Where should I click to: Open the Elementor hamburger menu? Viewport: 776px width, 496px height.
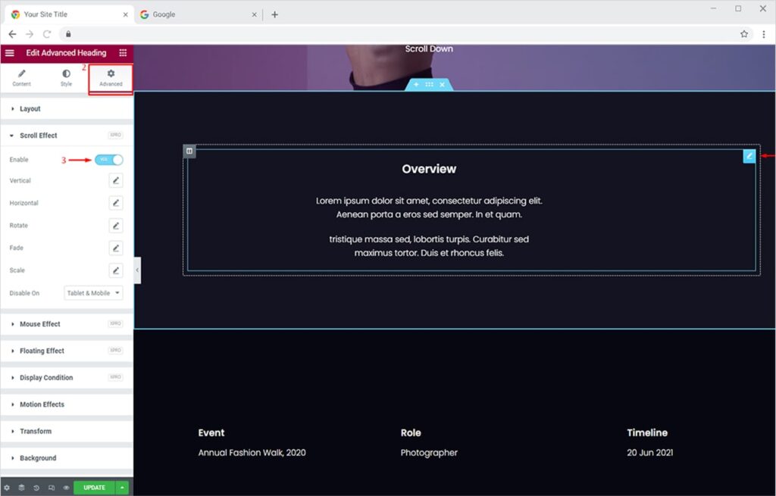pos(10,53)
